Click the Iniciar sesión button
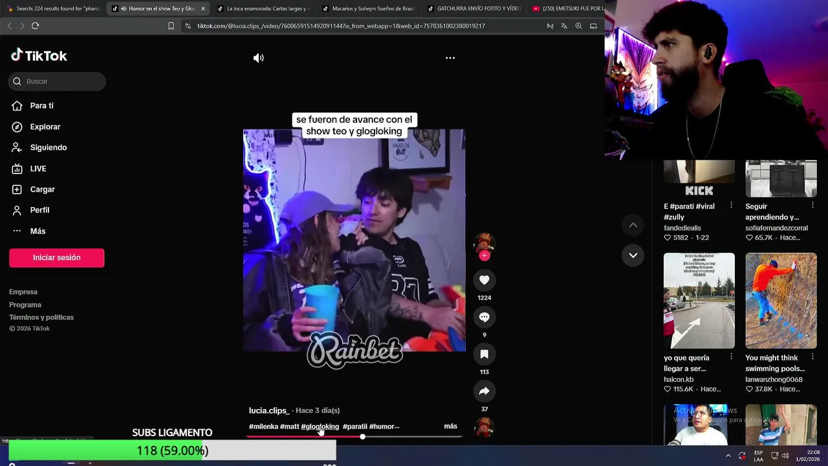 pos(56,258)
